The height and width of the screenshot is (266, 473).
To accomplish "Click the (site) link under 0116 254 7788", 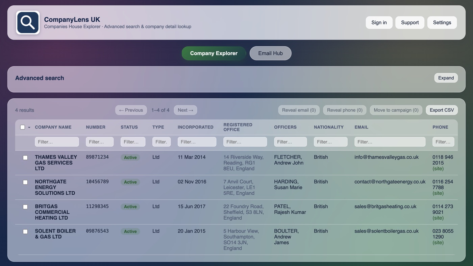I will pos(438,193).
